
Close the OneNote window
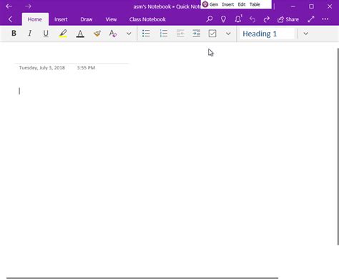point(330,6)
